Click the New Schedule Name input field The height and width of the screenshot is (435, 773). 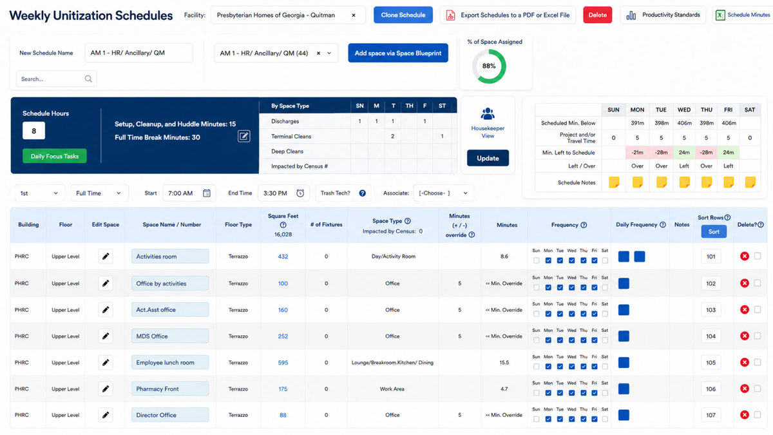[139, 53]
